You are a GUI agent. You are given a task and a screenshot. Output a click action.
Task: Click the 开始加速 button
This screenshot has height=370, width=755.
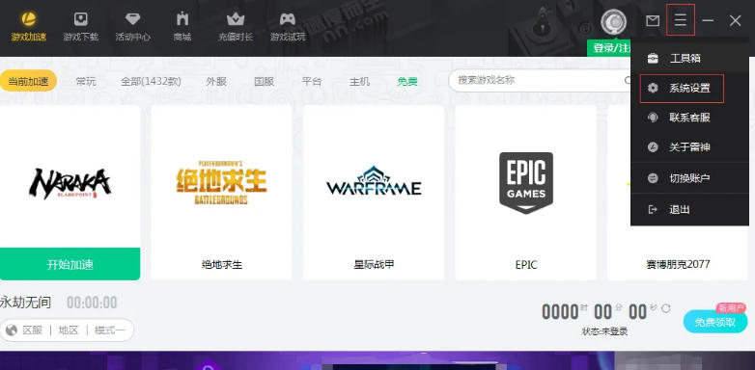pyautogui.click(x=70, y=264)
